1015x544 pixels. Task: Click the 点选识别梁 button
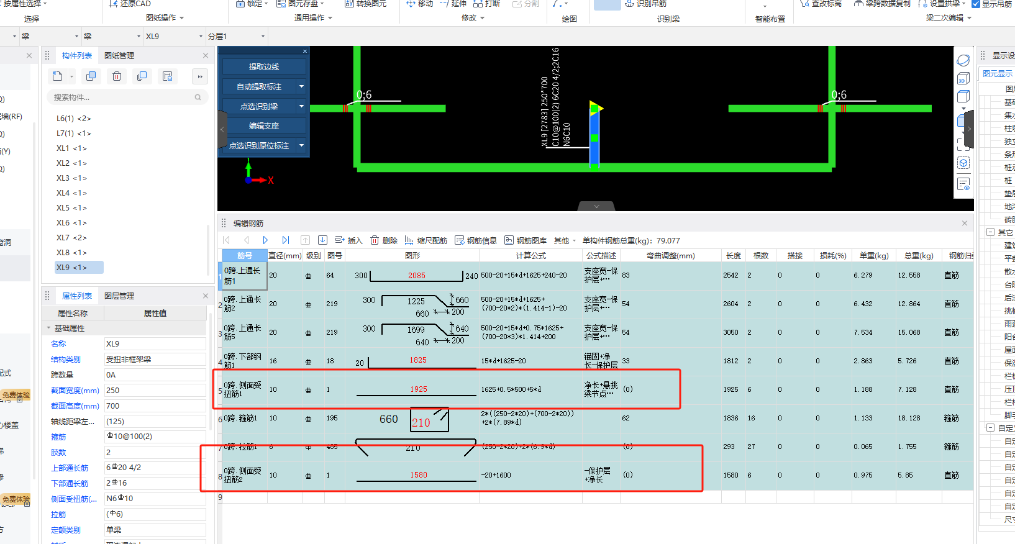pyautogui.click(x=259, y=106)
